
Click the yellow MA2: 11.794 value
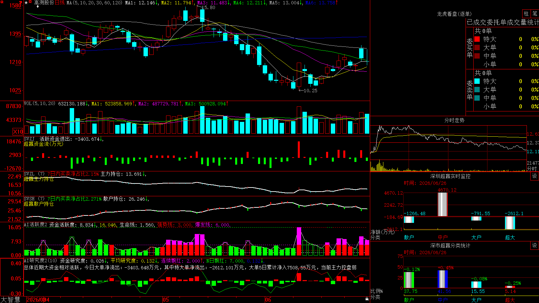pyautogui.click(x=176, y=3)
